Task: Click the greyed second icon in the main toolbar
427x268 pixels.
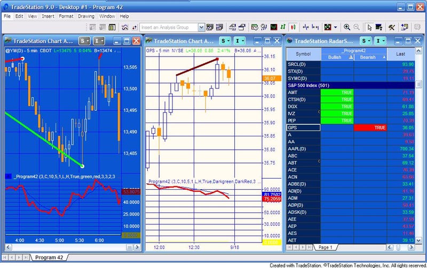Action: tap(102, 27)
